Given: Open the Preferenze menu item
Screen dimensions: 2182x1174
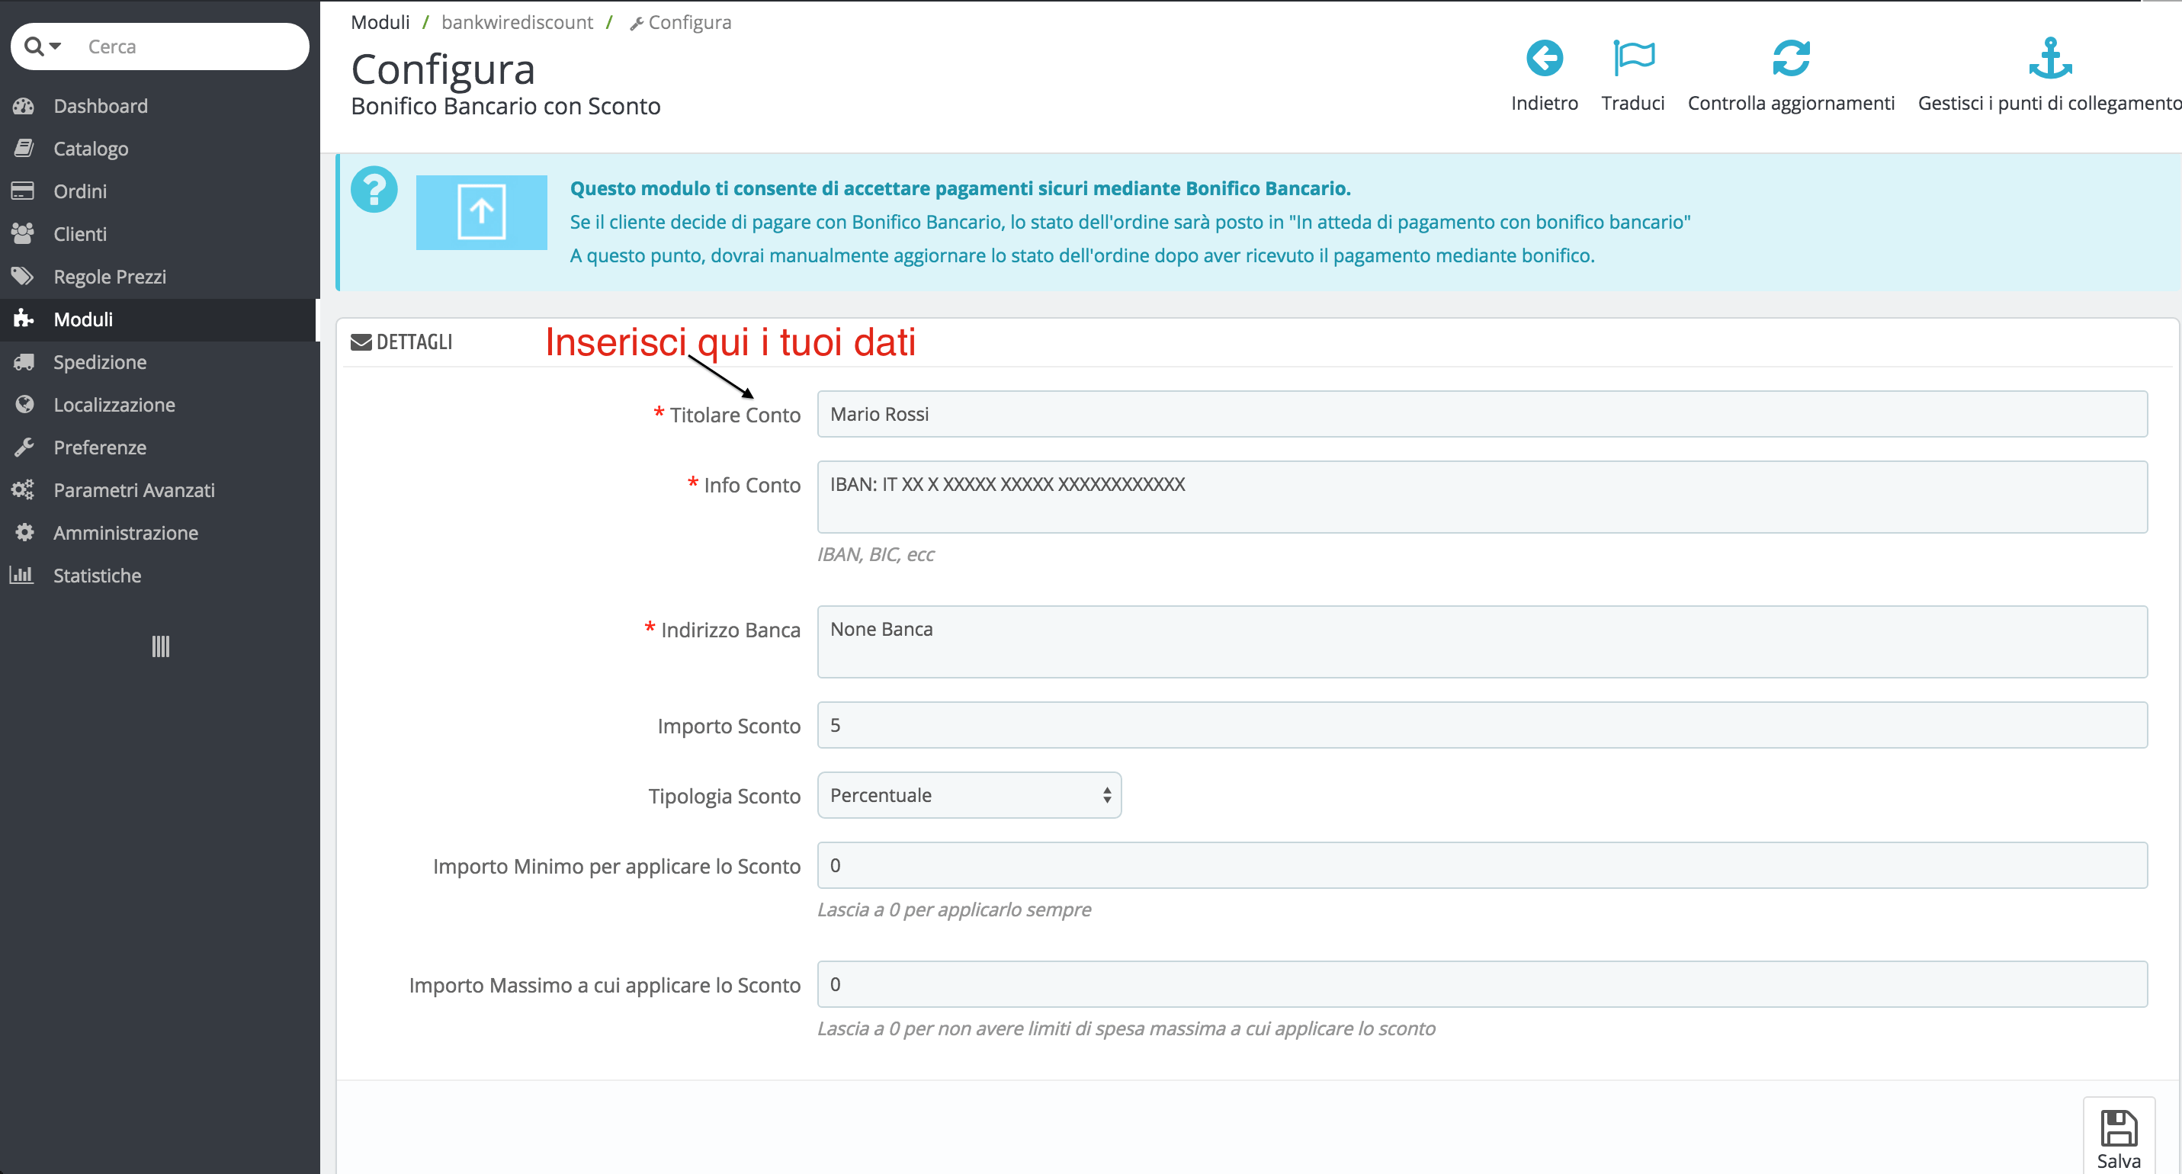Looking at the screenshot, I should click(159, 447).
